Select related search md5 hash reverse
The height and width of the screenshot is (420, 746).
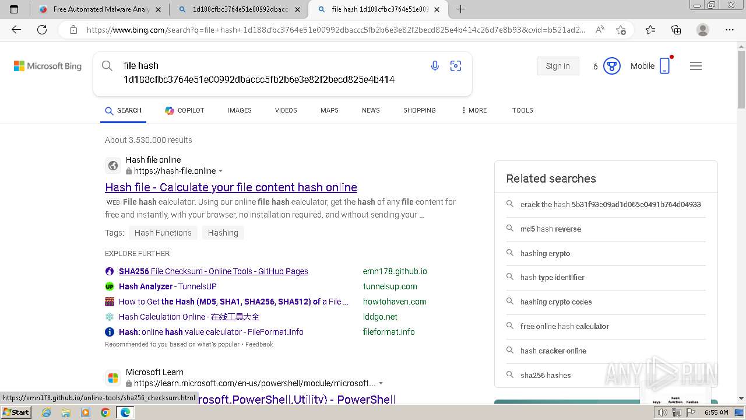point(551,229)
